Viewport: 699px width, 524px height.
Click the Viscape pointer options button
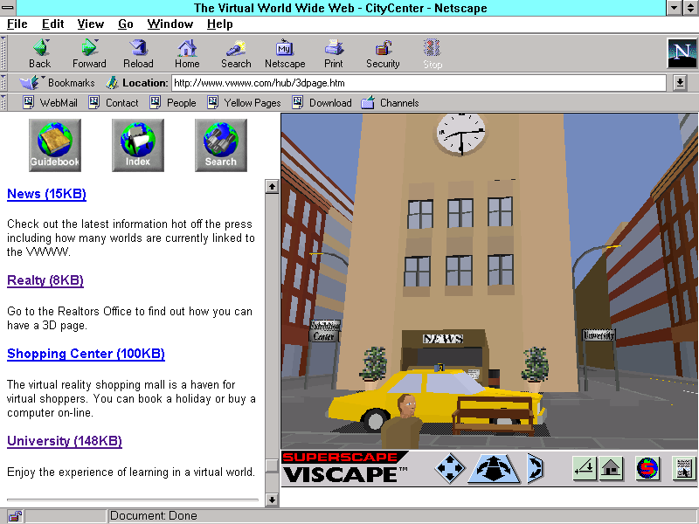pyautogui.click(x=684, y=468)
